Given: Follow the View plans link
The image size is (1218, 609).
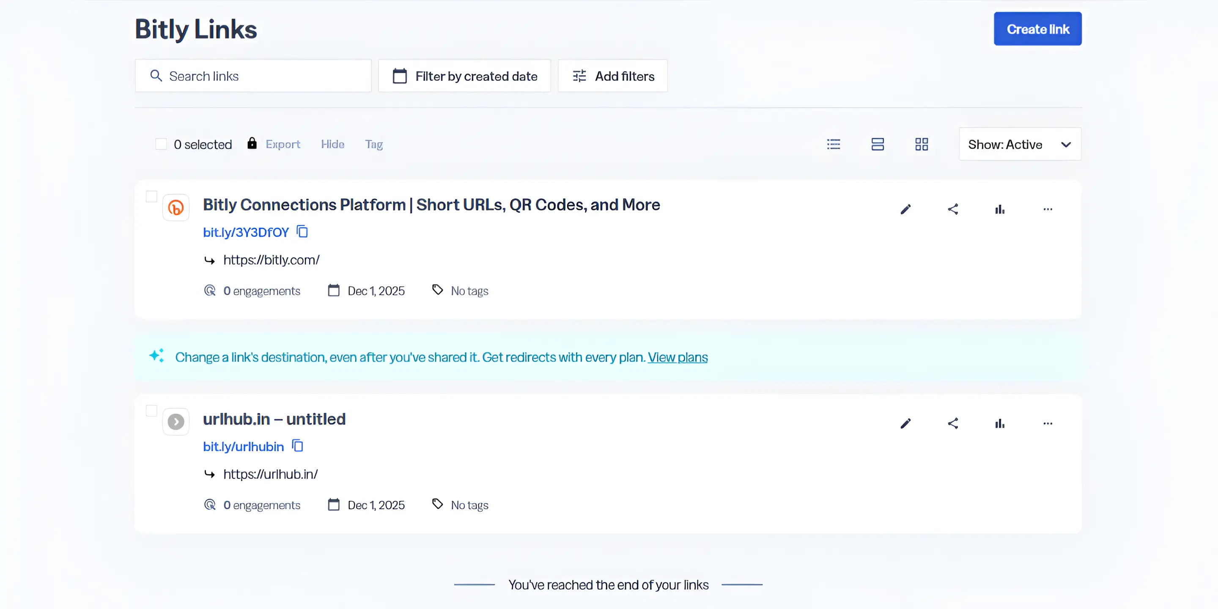Looking at the screenshot, I should pos(677,357).
